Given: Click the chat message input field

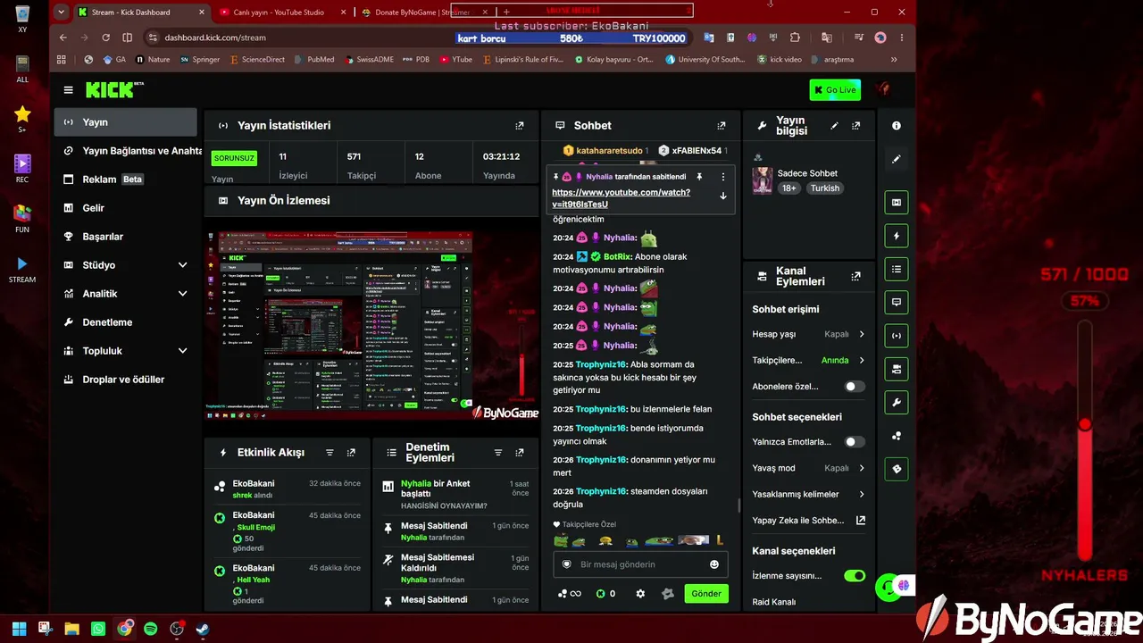Looking at the screenshot, I should [x=640, y=564].
